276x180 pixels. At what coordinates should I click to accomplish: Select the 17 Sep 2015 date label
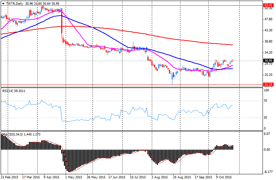pyautogui.click(x=203, y=177)
